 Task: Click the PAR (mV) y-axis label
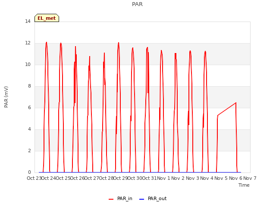click(6, 97)
